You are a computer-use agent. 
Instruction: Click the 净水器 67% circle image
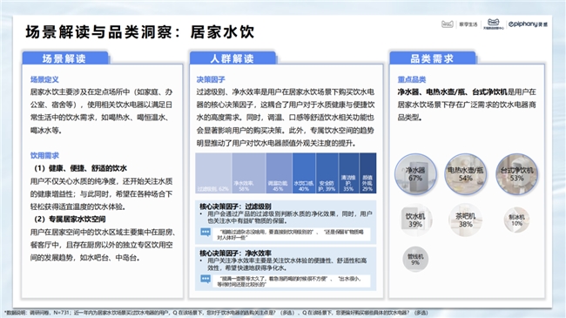pos(415,174)
